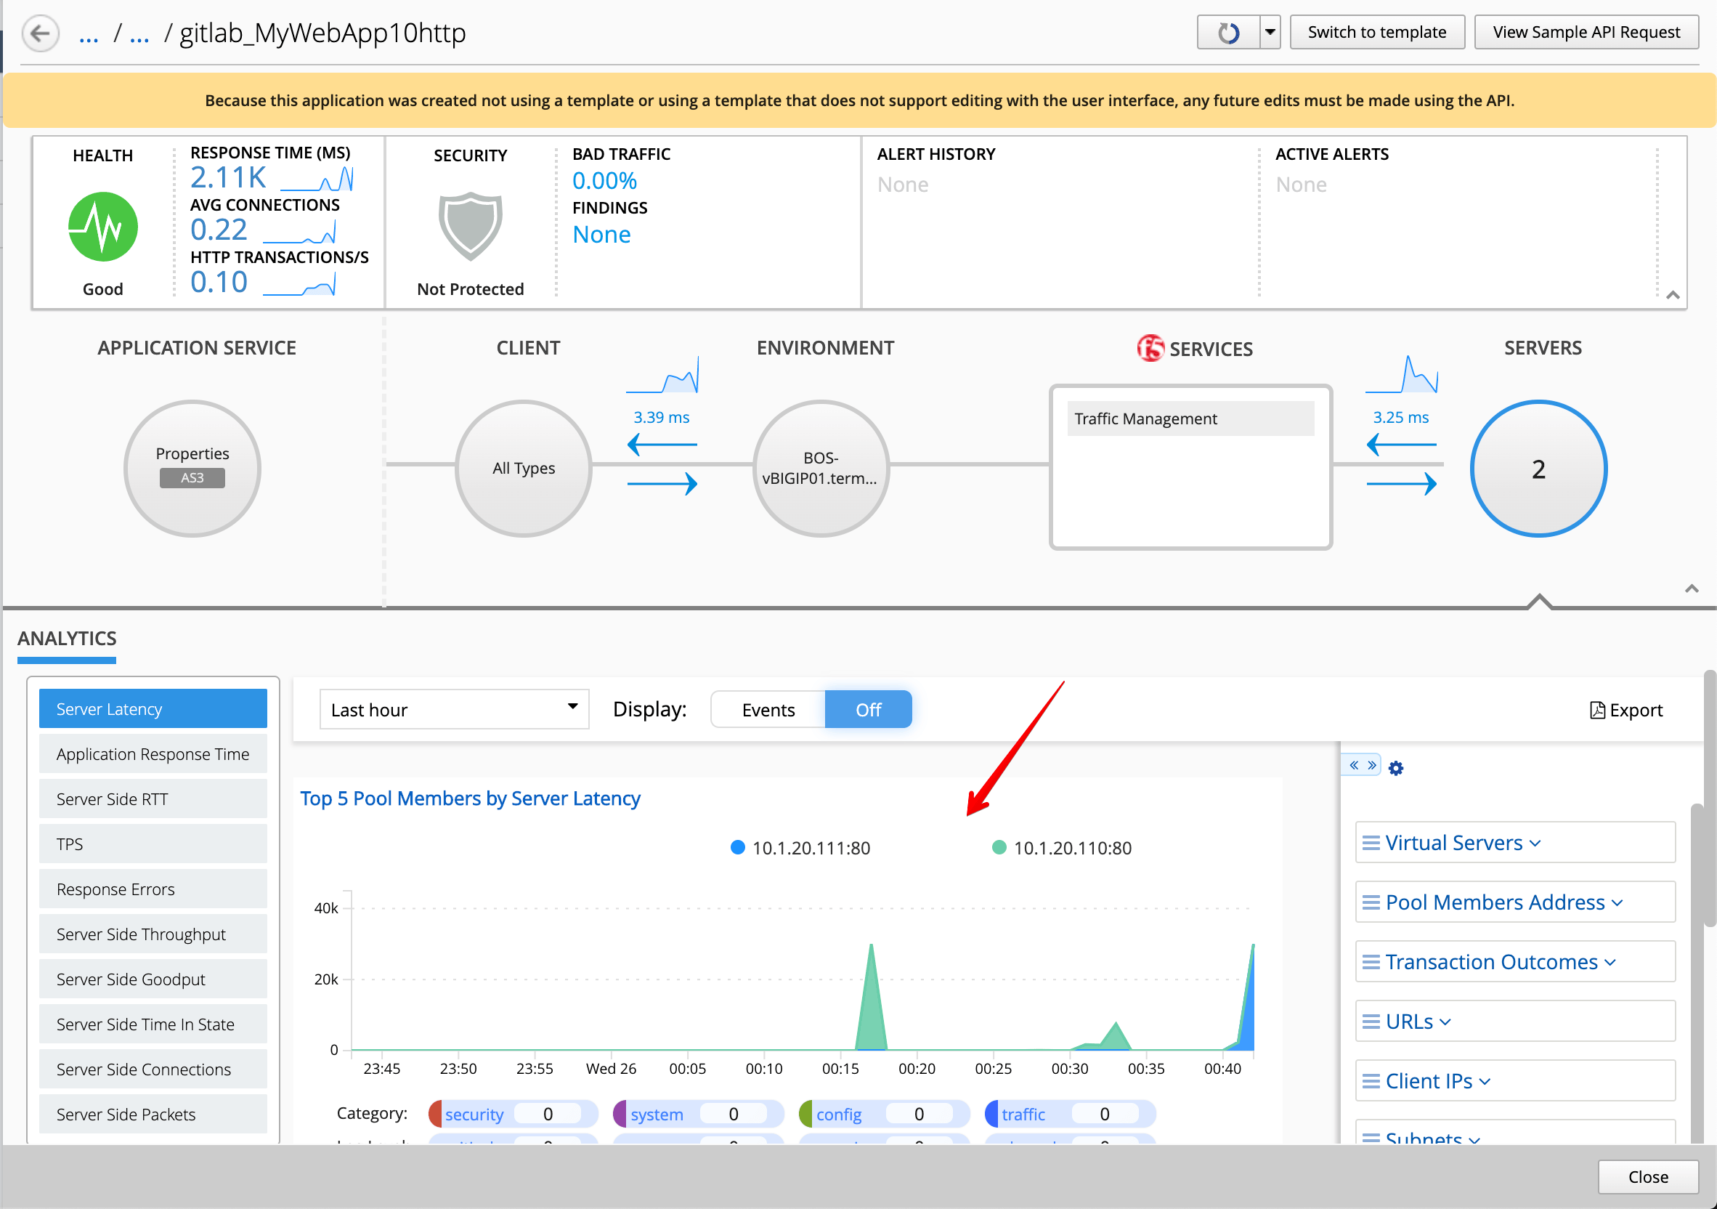Viewport: 1717px width, 1209px height.
Task: Click View Sample API Request button
Action: click(x=1586, y=33)
